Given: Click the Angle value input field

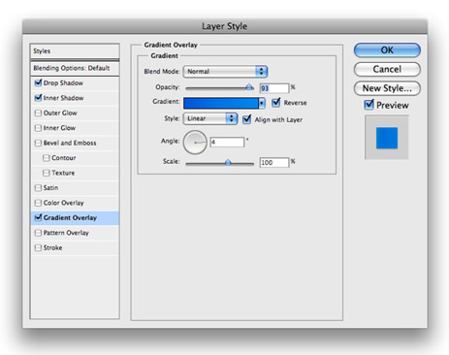Looking at the screenshot, I should [x=227, y=142].
